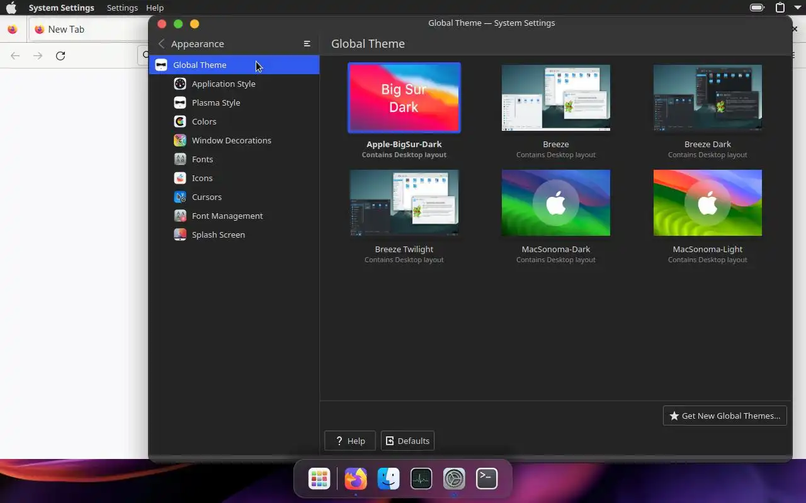Click the Appearance header label

click(x=198, y=44)
